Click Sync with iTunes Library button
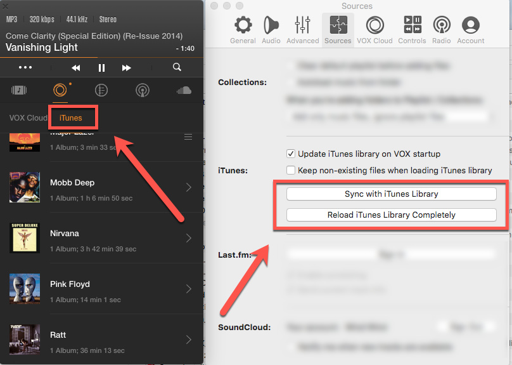 (x=391, y=194)
